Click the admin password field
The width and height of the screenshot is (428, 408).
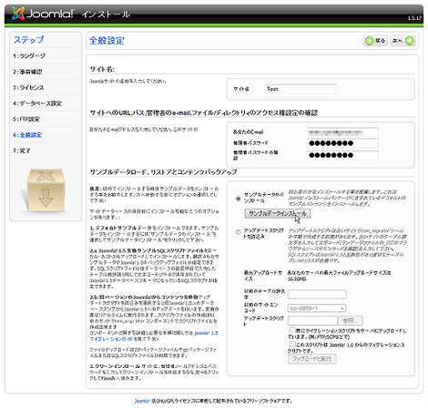342,143
